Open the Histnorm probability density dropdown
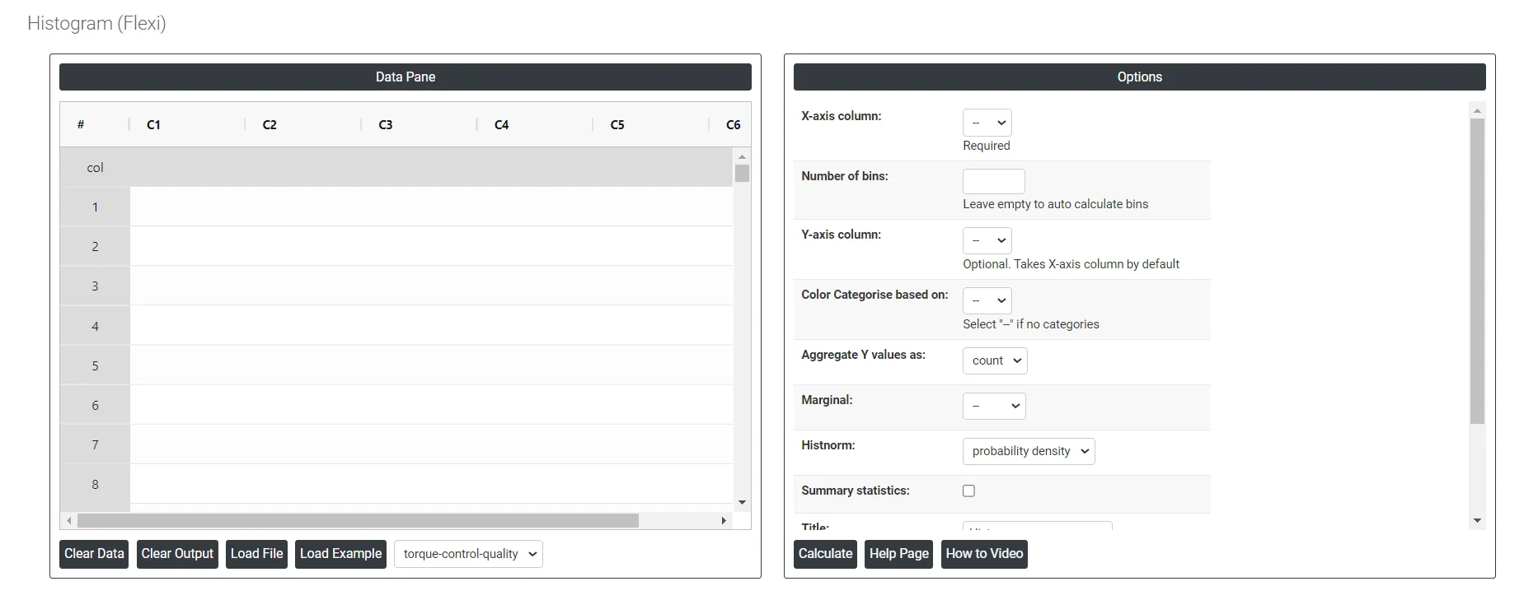 pyautogui.click(x=1029, y=451)
